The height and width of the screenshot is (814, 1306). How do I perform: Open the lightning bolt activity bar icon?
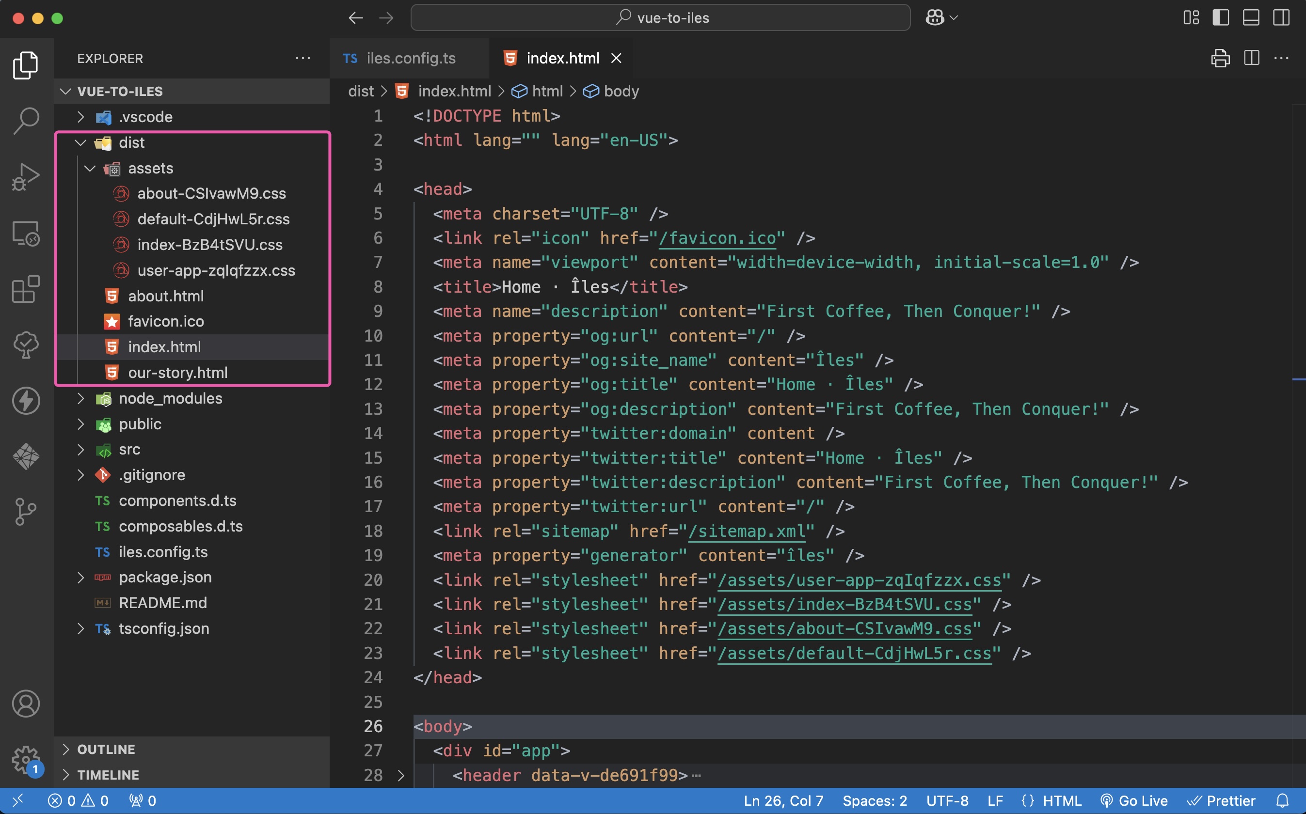coord(26,401)
